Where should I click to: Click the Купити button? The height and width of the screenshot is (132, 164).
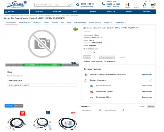tap(87, 57)
